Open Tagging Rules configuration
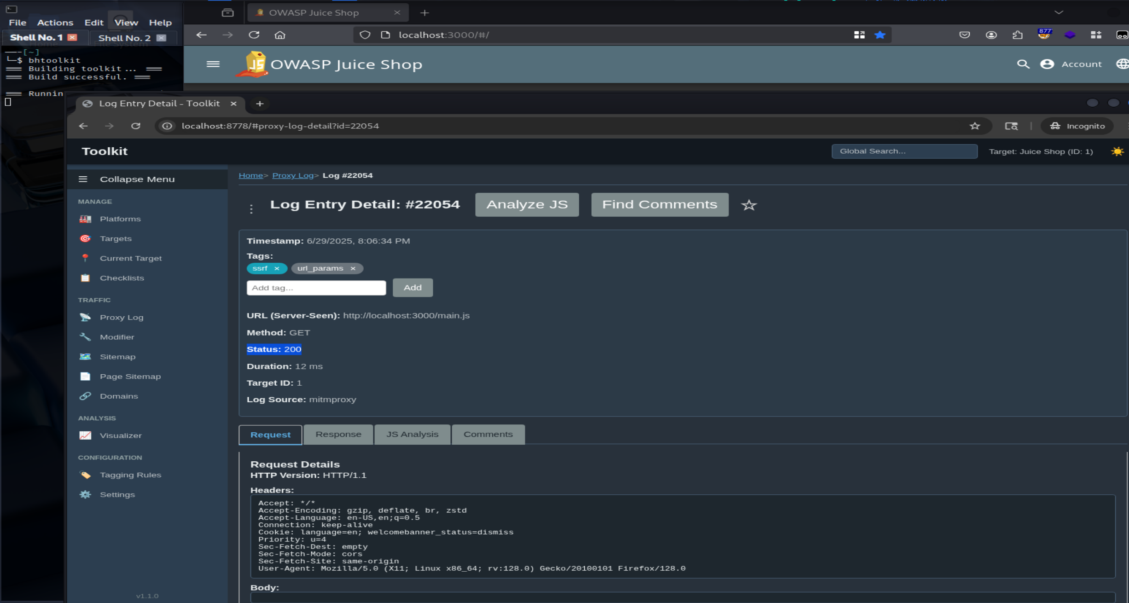This screenshot has height=603, width=1129. [130, 475]
